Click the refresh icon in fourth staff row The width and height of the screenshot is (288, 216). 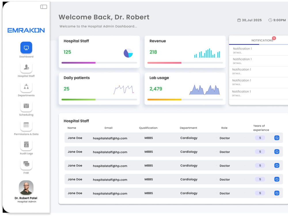(x=277, y=179)
